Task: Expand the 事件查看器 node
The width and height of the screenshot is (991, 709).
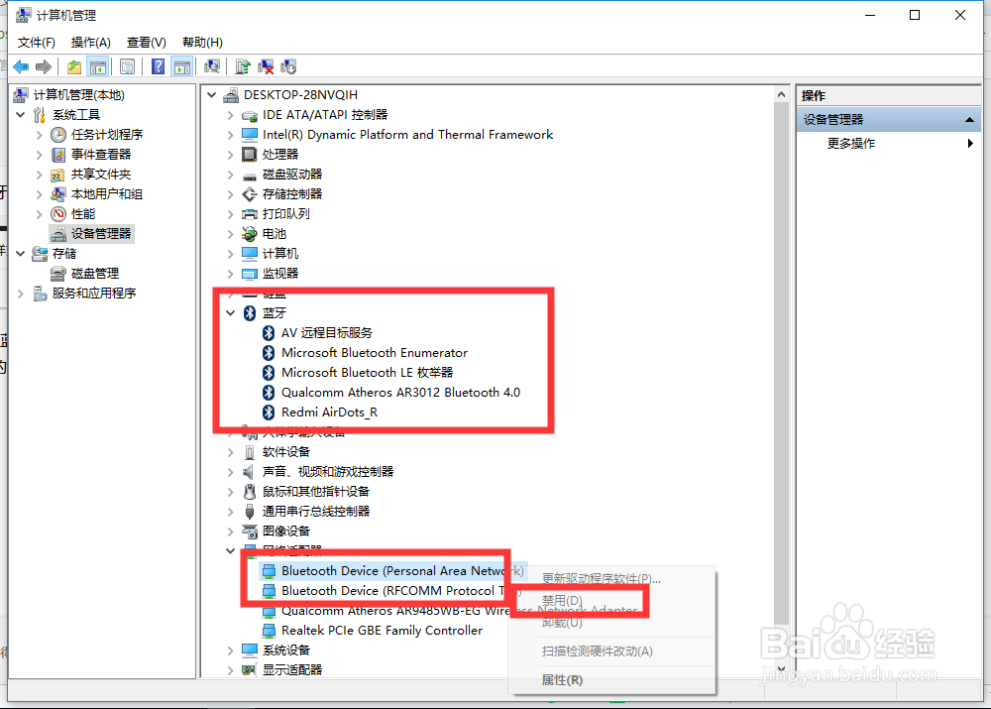Action: 40,155
